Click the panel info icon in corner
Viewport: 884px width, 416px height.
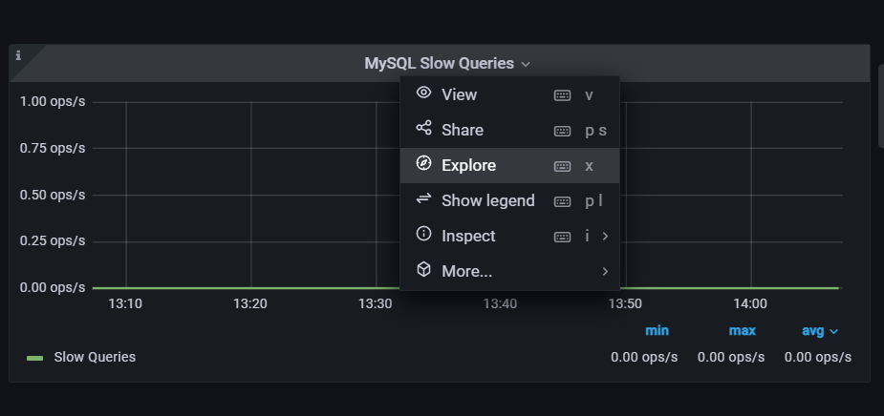(x=18, y=55)
